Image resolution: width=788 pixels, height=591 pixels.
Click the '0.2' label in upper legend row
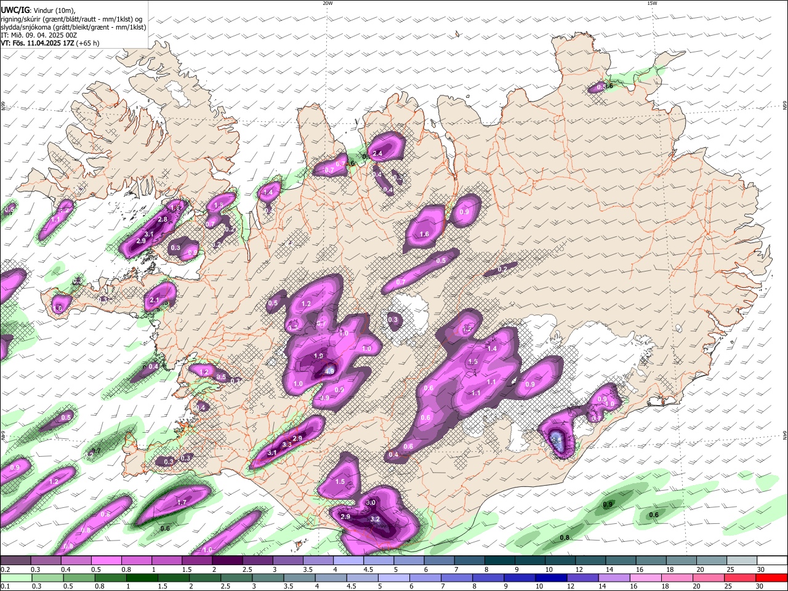pos(6,569)
